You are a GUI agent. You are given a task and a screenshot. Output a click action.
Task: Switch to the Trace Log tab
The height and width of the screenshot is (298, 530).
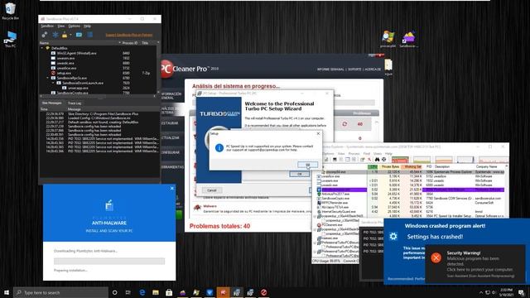click(75, 103)
